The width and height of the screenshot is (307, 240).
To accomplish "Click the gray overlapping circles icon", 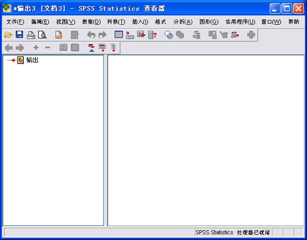I will tap(180, 35).
